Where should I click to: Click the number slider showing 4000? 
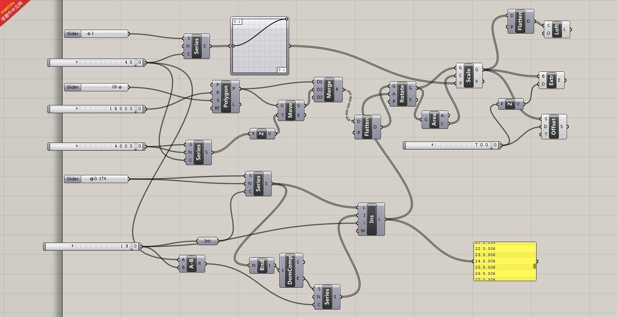[x=97, y=146]
